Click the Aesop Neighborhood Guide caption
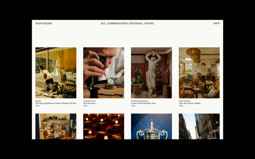This screenshot has width=255, height=159. click(x=56, y=103)
